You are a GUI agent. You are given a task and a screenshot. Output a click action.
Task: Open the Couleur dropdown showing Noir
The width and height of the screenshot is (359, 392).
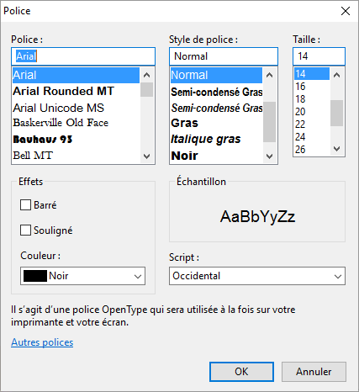[x=82, y=276]
